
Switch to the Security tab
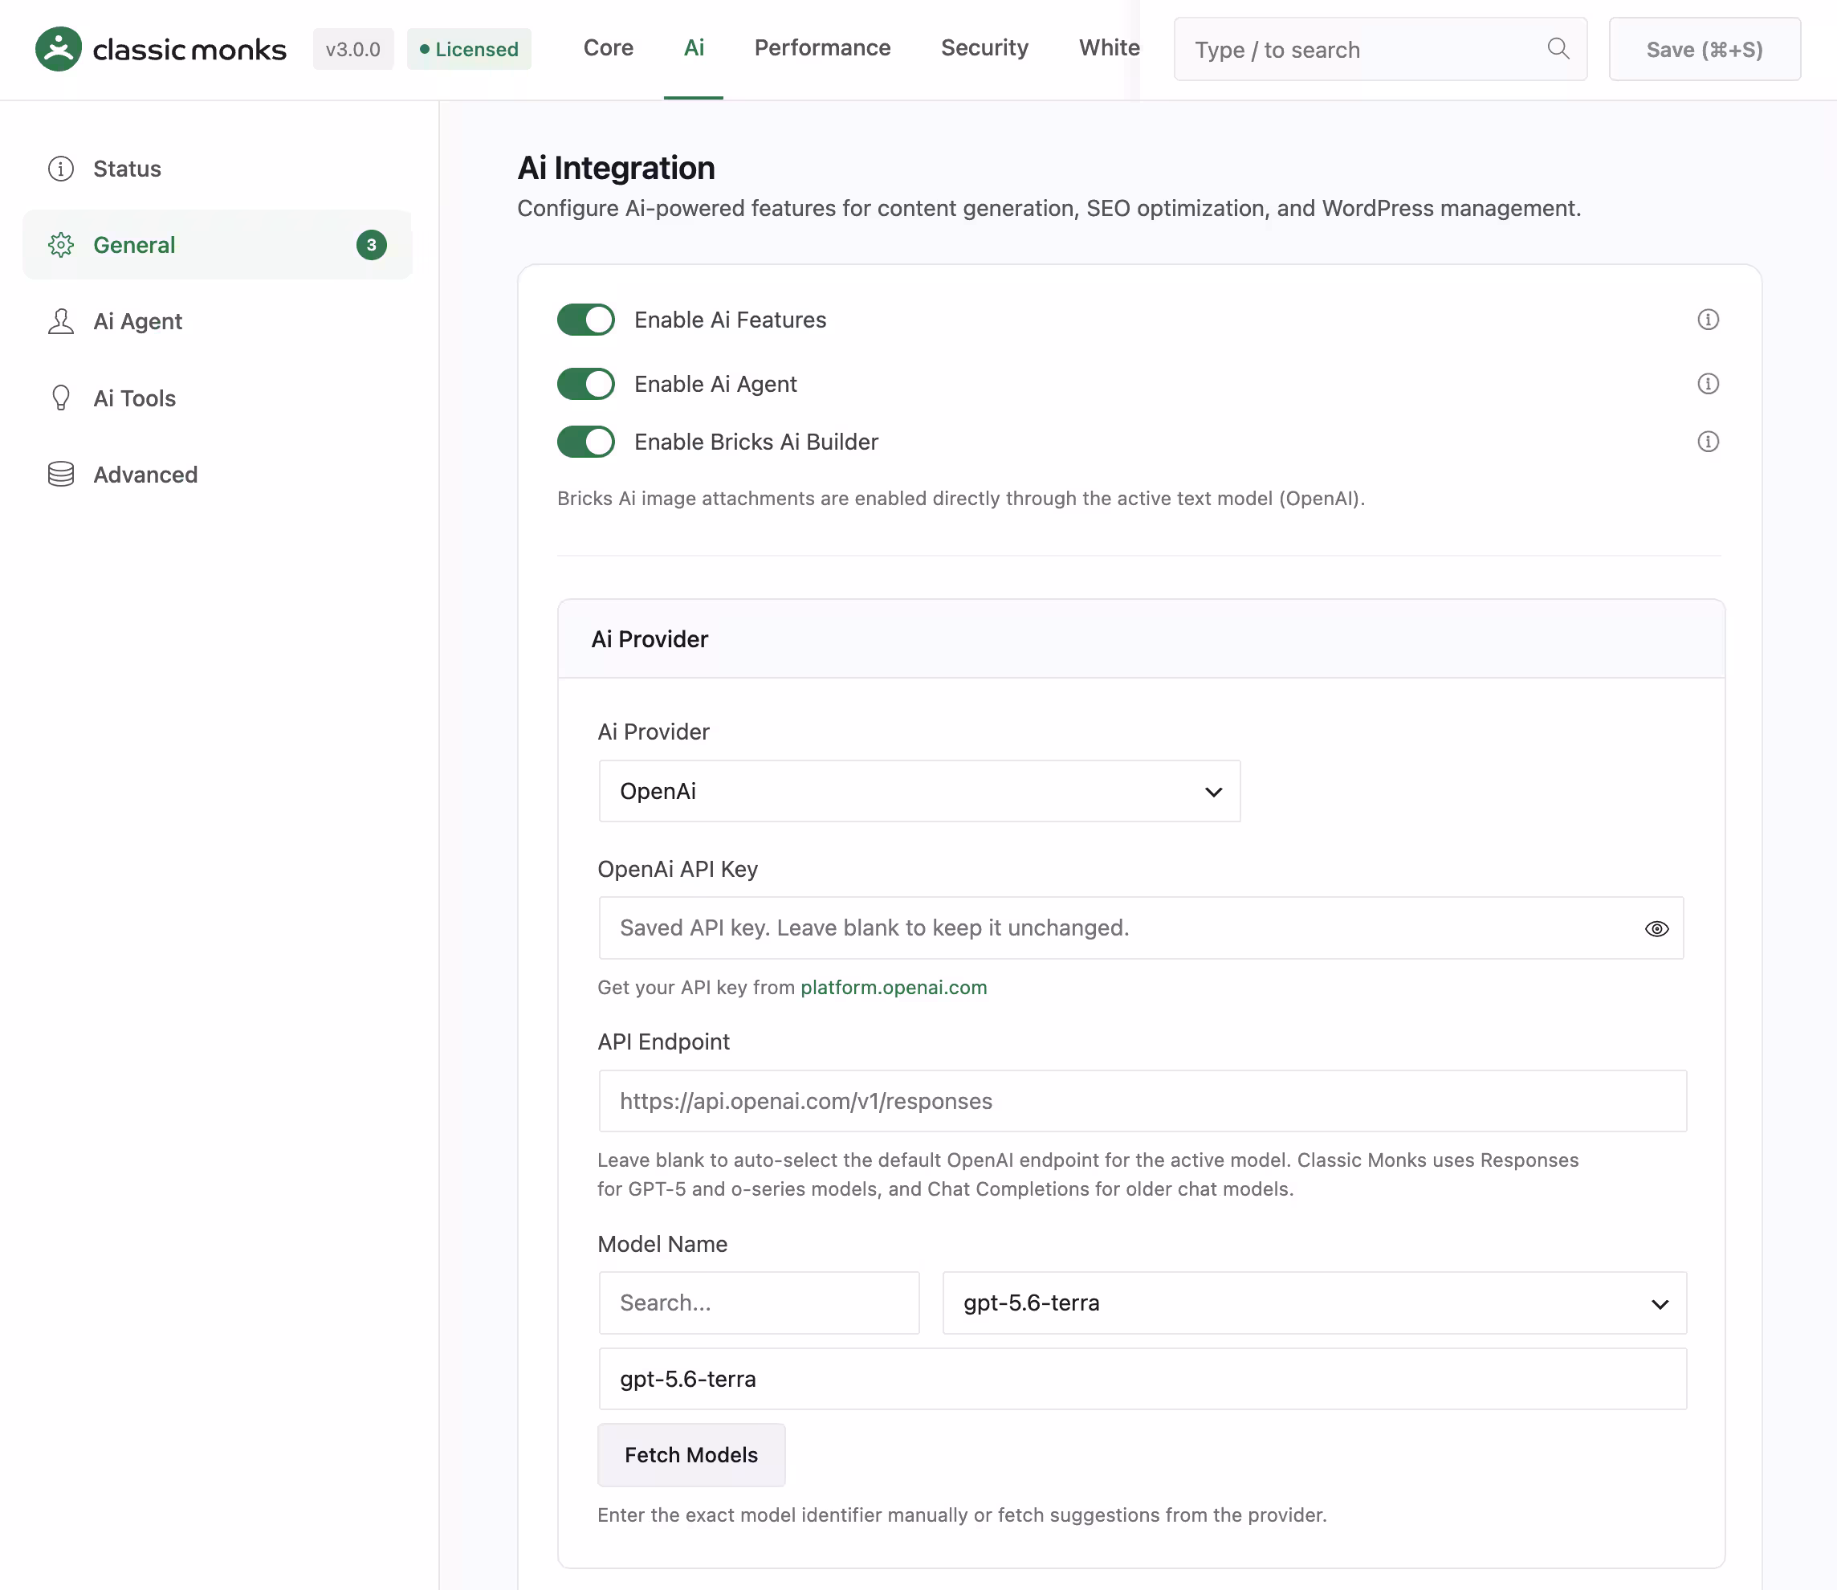pyautogui.click(x=984, y=48)
